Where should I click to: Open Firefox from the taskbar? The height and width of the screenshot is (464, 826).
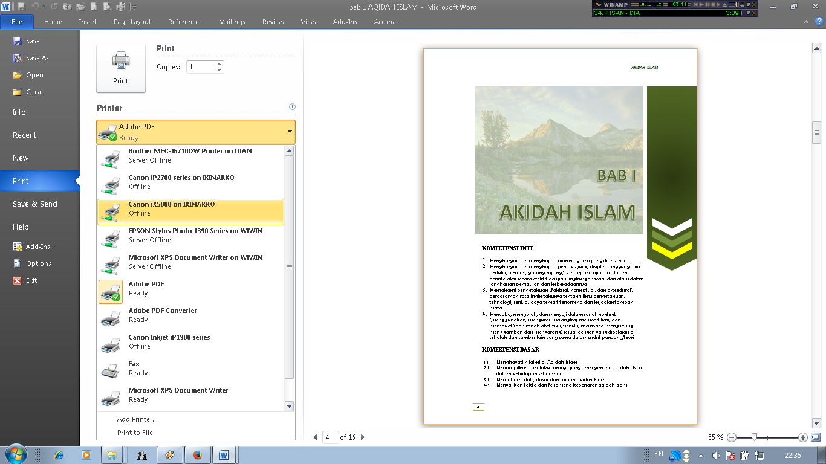(197, 455)
